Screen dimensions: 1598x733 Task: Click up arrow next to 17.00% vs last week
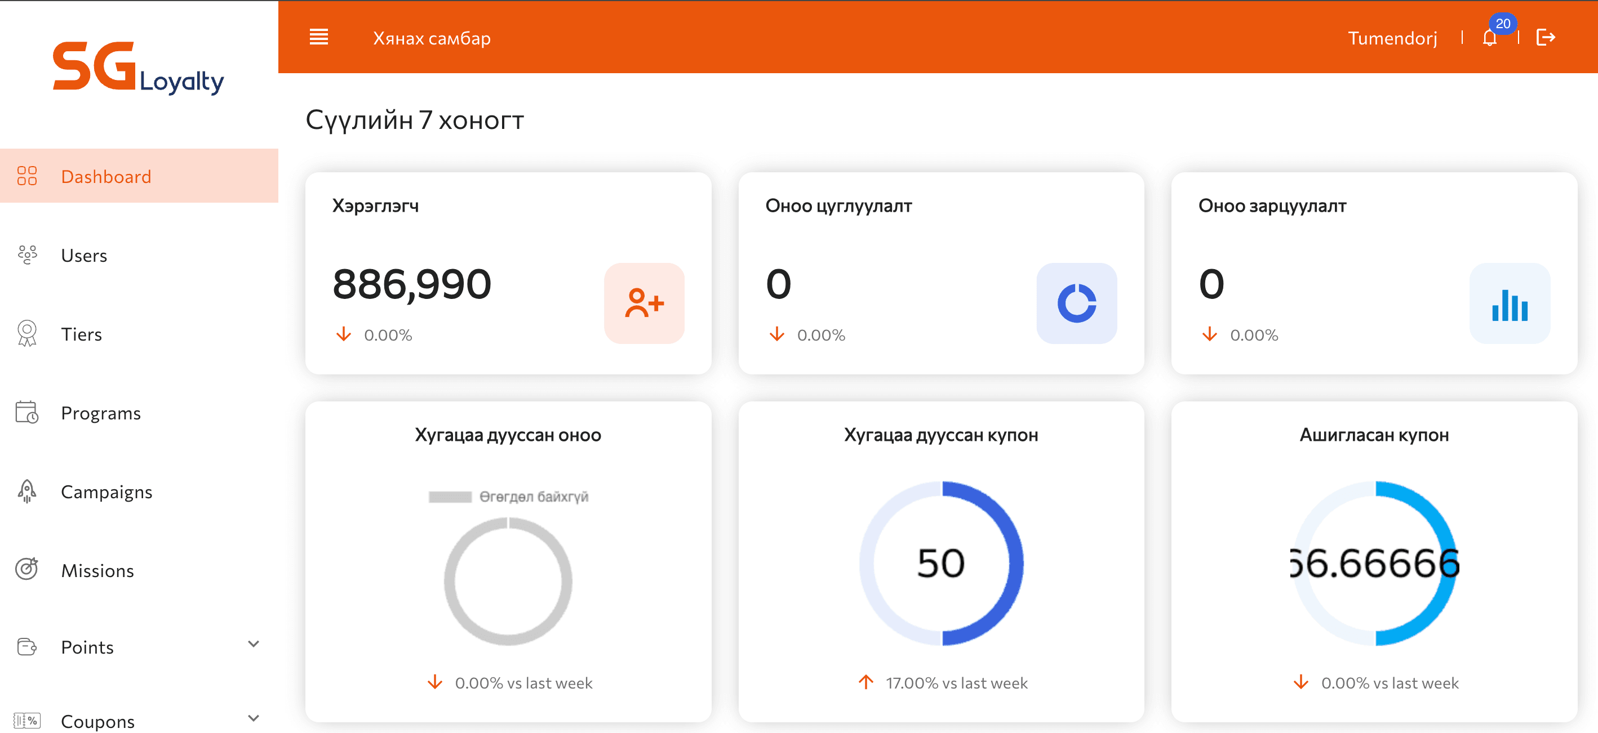coord(866,682)
